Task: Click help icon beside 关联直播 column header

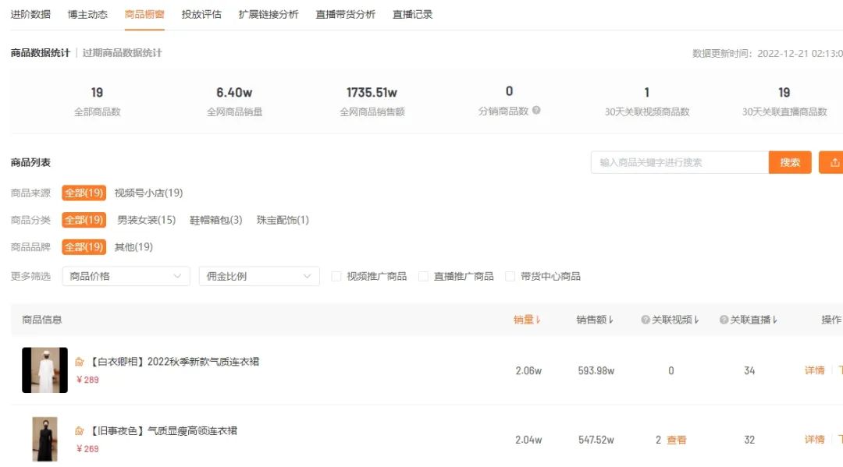Action: (x=724, y=320)
